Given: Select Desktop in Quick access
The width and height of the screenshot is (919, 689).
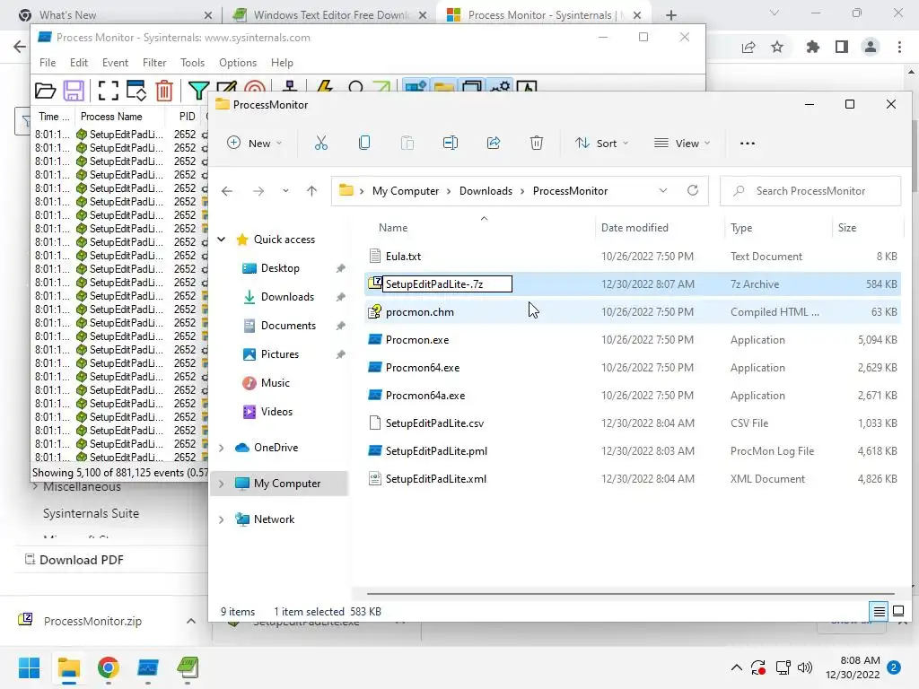Looking at the screenshot, I should [x=280, y=268].
